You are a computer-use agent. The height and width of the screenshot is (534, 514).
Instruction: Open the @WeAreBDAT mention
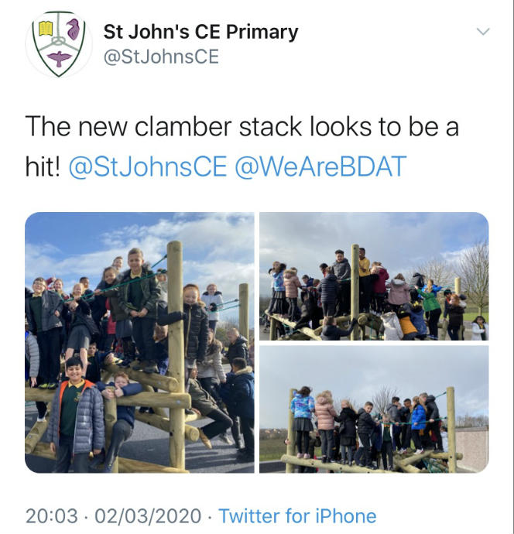point(320,166)
